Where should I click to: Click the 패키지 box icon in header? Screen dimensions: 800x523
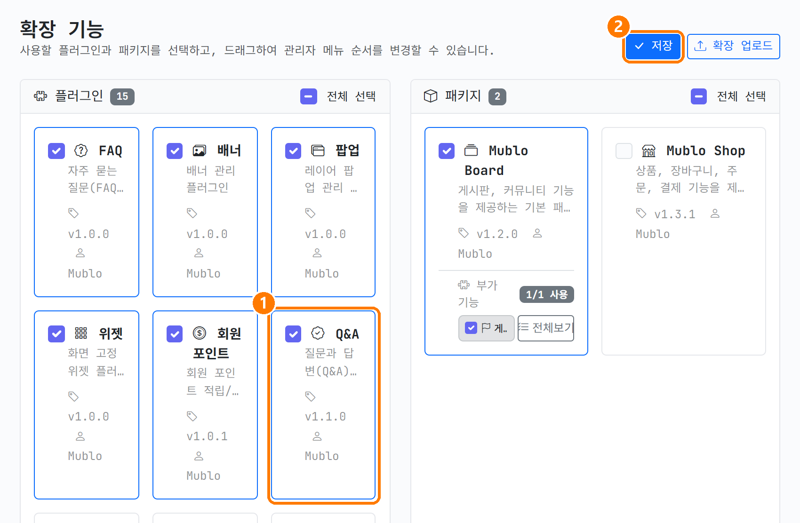click(x=431, y=96)
